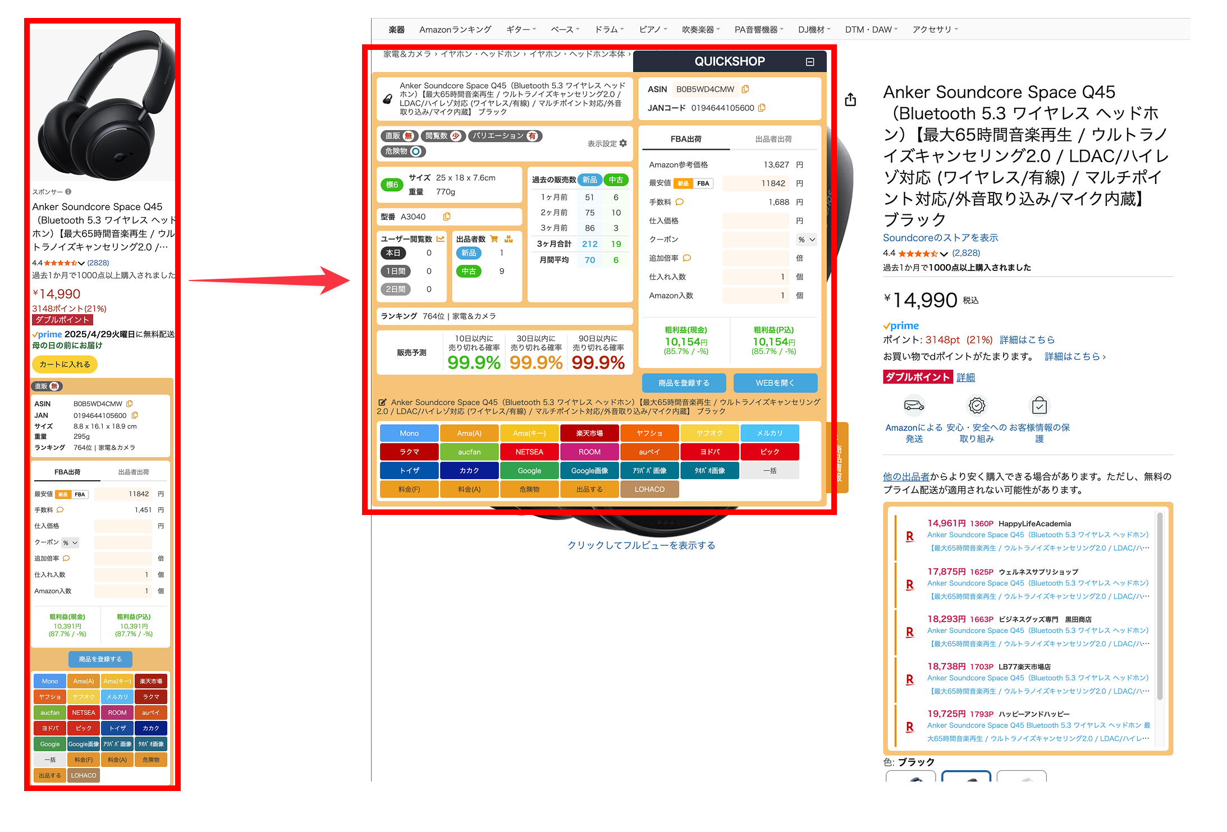Select the 本日 pill under ユーザー閲覧数

click(x=393, y=253)
